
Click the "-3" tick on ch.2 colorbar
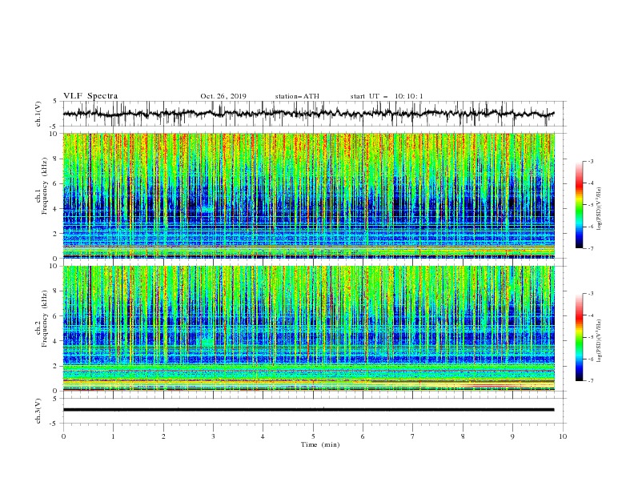click(590, 294)
